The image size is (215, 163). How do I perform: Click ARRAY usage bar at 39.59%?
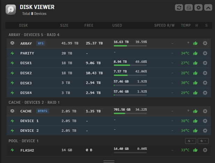(130, 46)
